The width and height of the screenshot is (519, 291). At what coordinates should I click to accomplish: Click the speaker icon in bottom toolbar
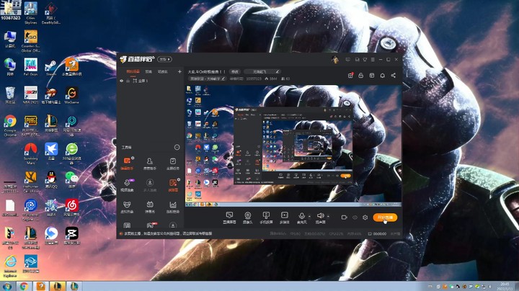click(320, 216)
